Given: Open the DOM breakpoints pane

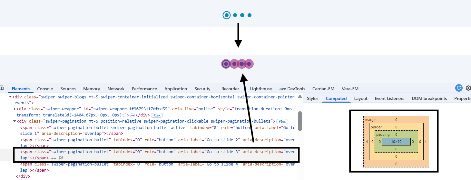Looking at the screenshot, I should (429, 98).
